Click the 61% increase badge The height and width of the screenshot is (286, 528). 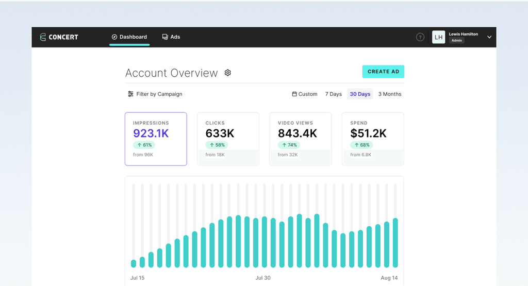click(x=144, y=145)
